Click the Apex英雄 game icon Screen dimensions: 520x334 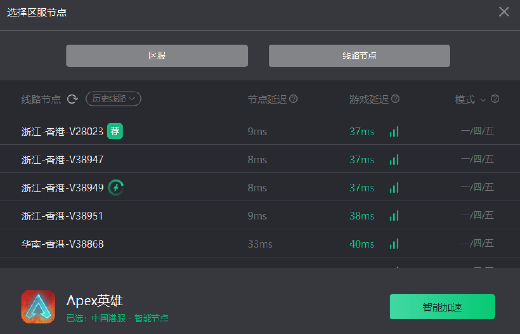point(38,307)
